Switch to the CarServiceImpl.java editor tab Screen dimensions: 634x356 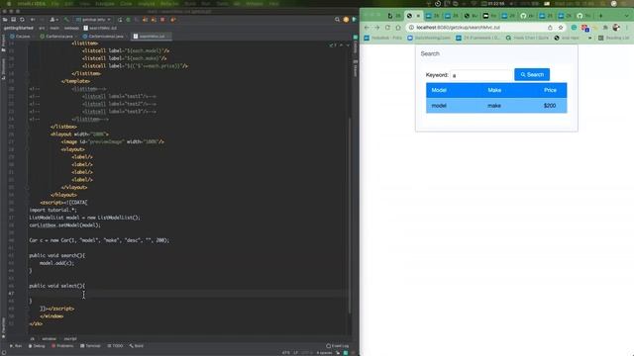(103, 37)
